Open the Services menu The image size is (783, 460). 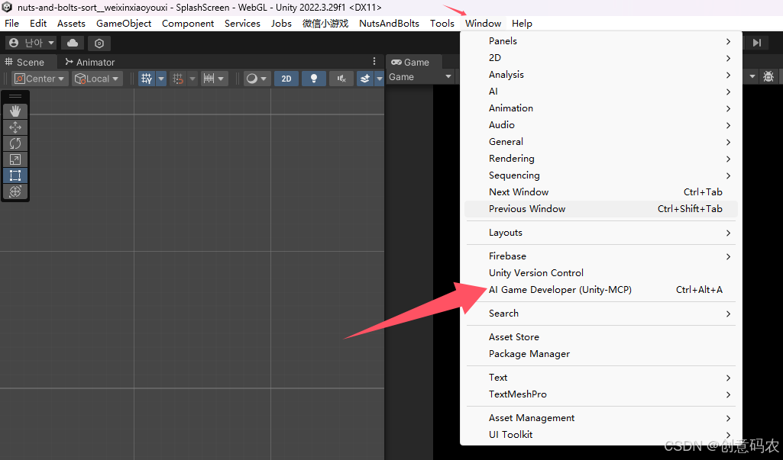point(242,24)
